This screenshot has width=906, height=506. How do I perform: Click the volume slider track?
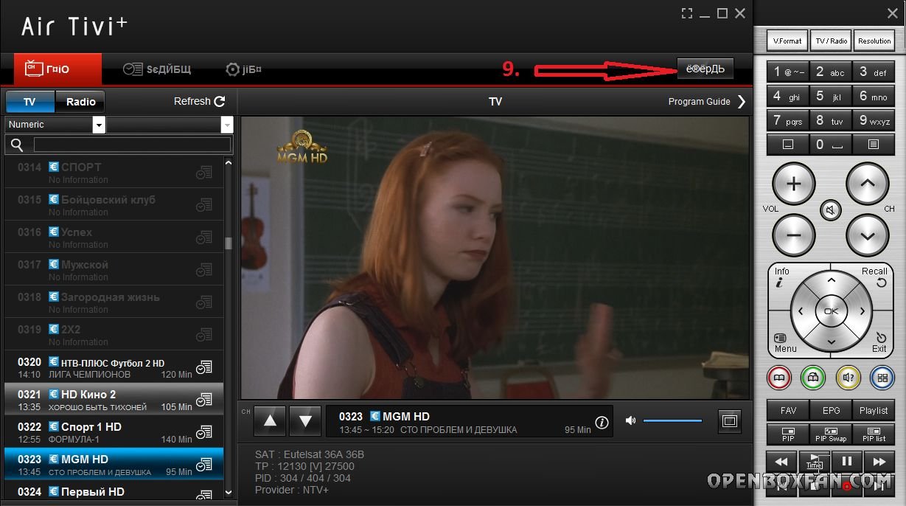tap(672, 421)
